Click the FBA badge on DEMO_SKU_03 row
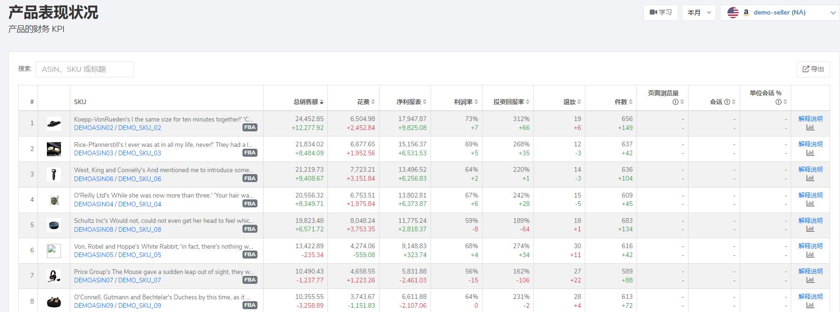This screenshot has width=840, height=312. click(250, 153)
